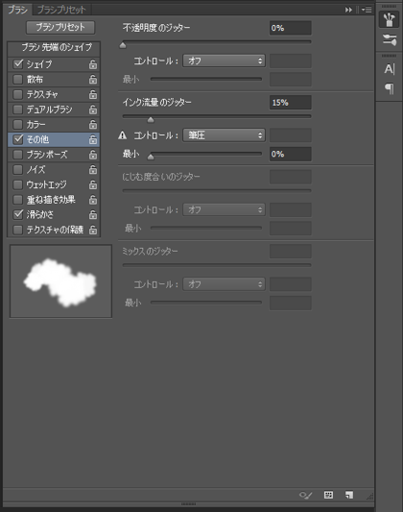Click インク流量のジッター slider handle
403x512 pixels.
tap(151, 119)
